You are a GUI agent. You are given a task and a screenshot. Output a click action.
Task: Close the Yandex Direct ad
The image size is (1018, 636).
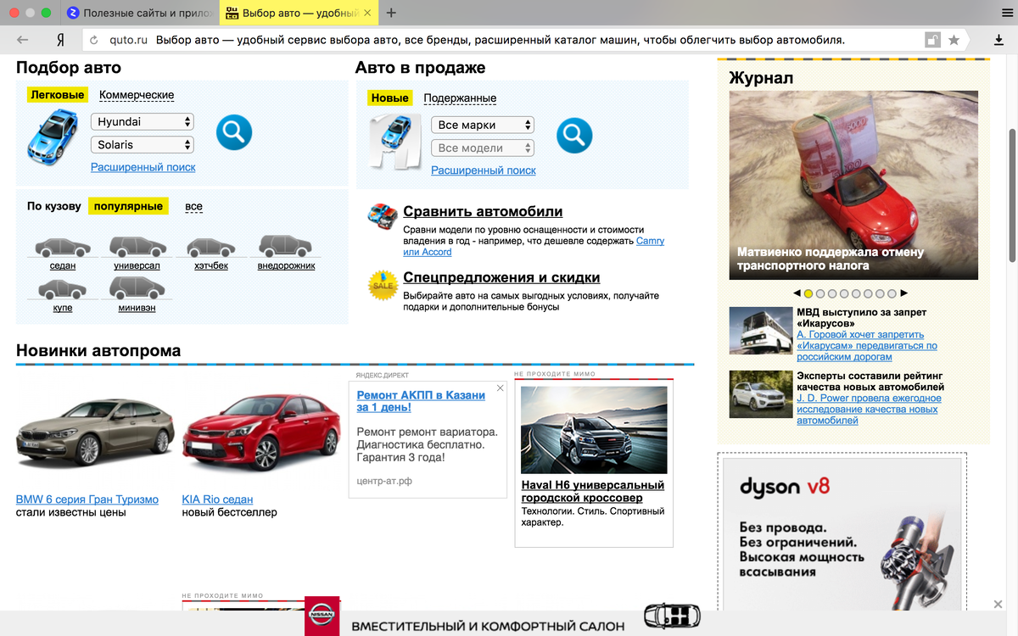tap(501, 388)
